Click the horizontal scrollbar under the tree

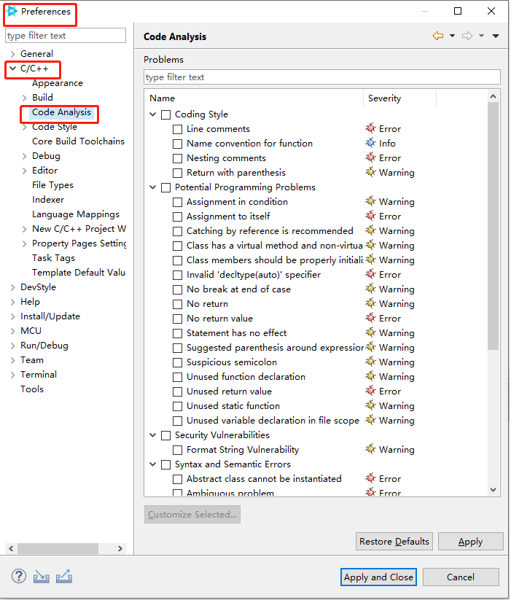click(66, 548)
